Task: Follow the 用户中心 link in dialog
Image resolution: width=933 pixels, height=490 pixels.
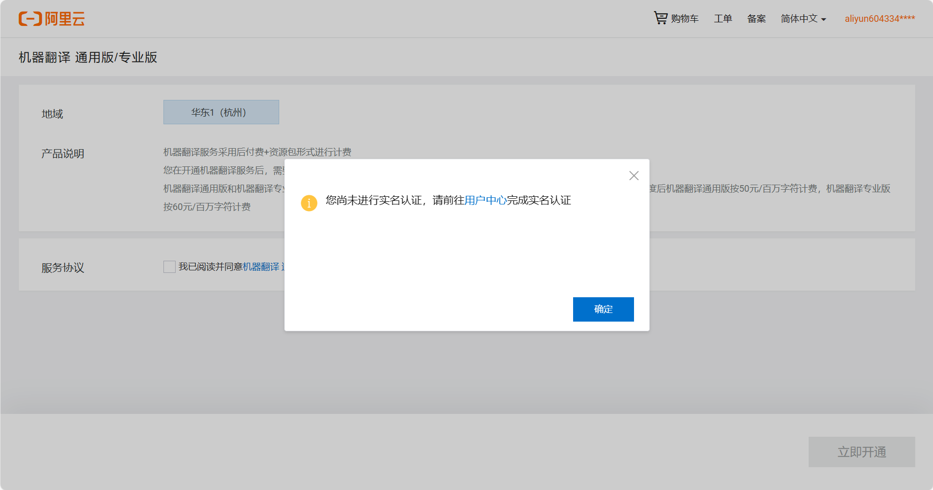Action: pyautogui.click(x=485, y=200)
